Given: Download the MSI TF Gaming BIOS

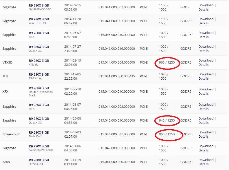Looking at the screenshot, I should point(206,74).
